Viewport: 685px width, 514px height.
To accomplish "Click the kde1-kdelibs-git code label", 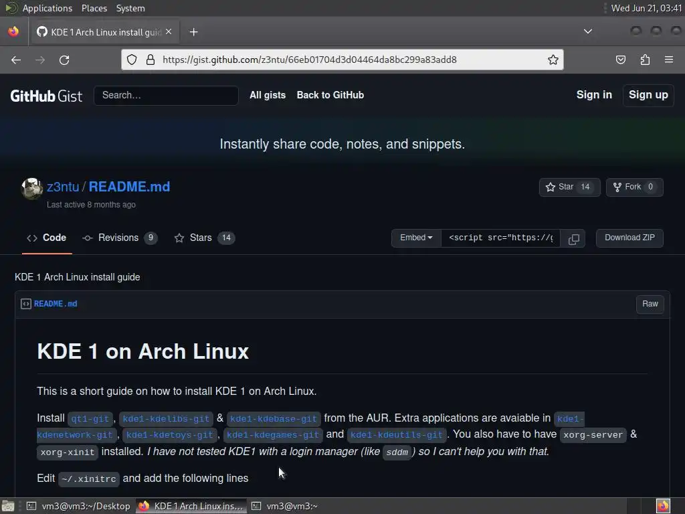I will click(166, 419).
